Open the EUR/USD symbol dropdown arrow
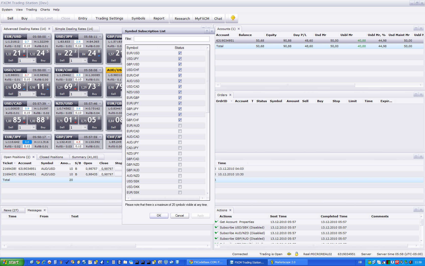This screenshot has height=266, width=425. click(x=25, y=37)
